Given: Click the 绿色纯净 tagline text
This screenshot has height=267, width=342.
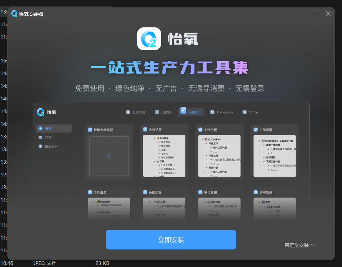Looking at the screenshot, I should tap(130, 88).
